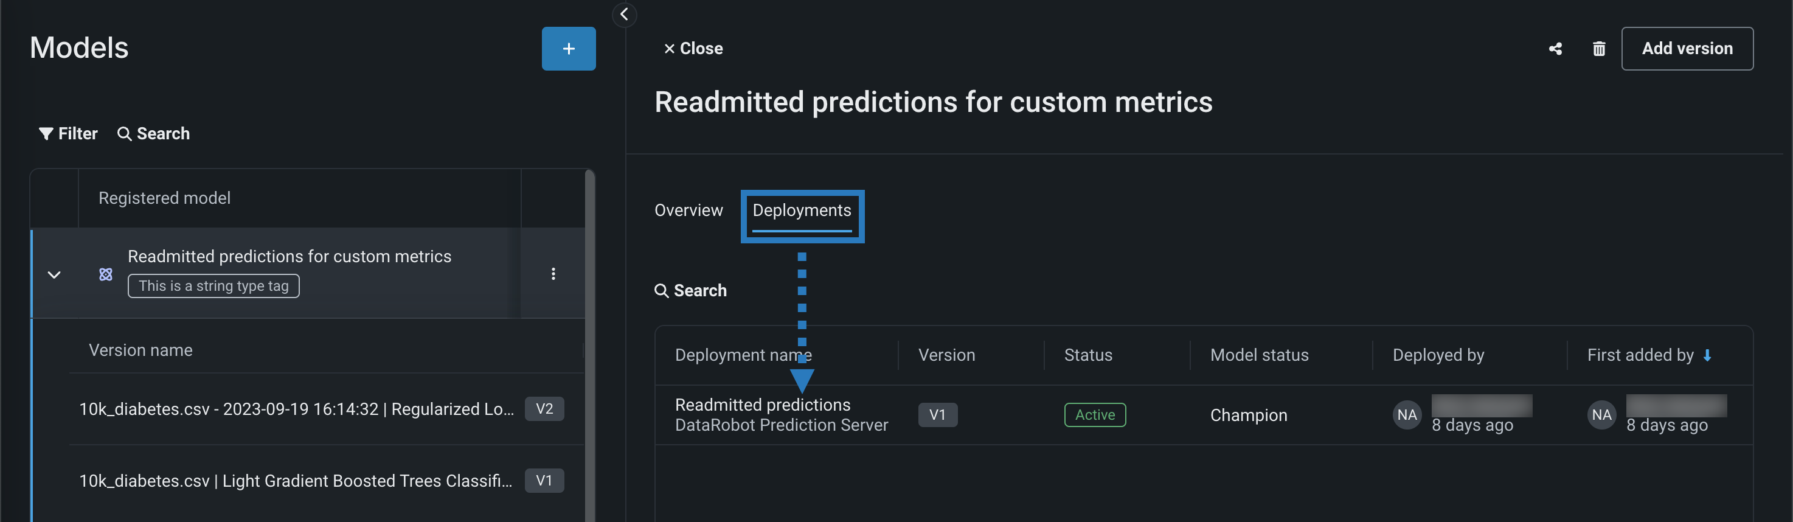Select the V2 Regularized Lo... version row
The height and width of the screenshot is (522, 1793).
point(297,409)
